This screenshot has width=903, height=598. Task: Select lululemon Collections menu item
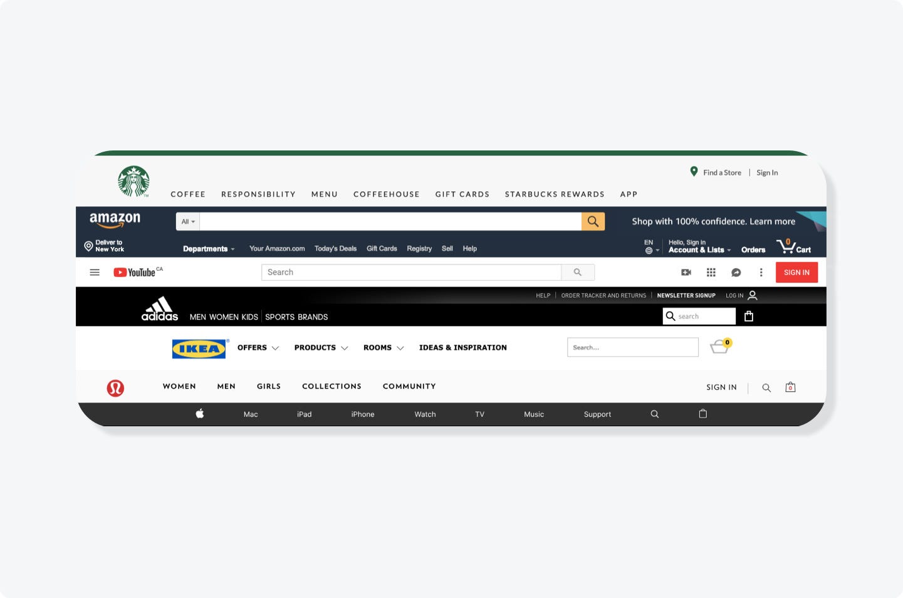click(331, 386)
